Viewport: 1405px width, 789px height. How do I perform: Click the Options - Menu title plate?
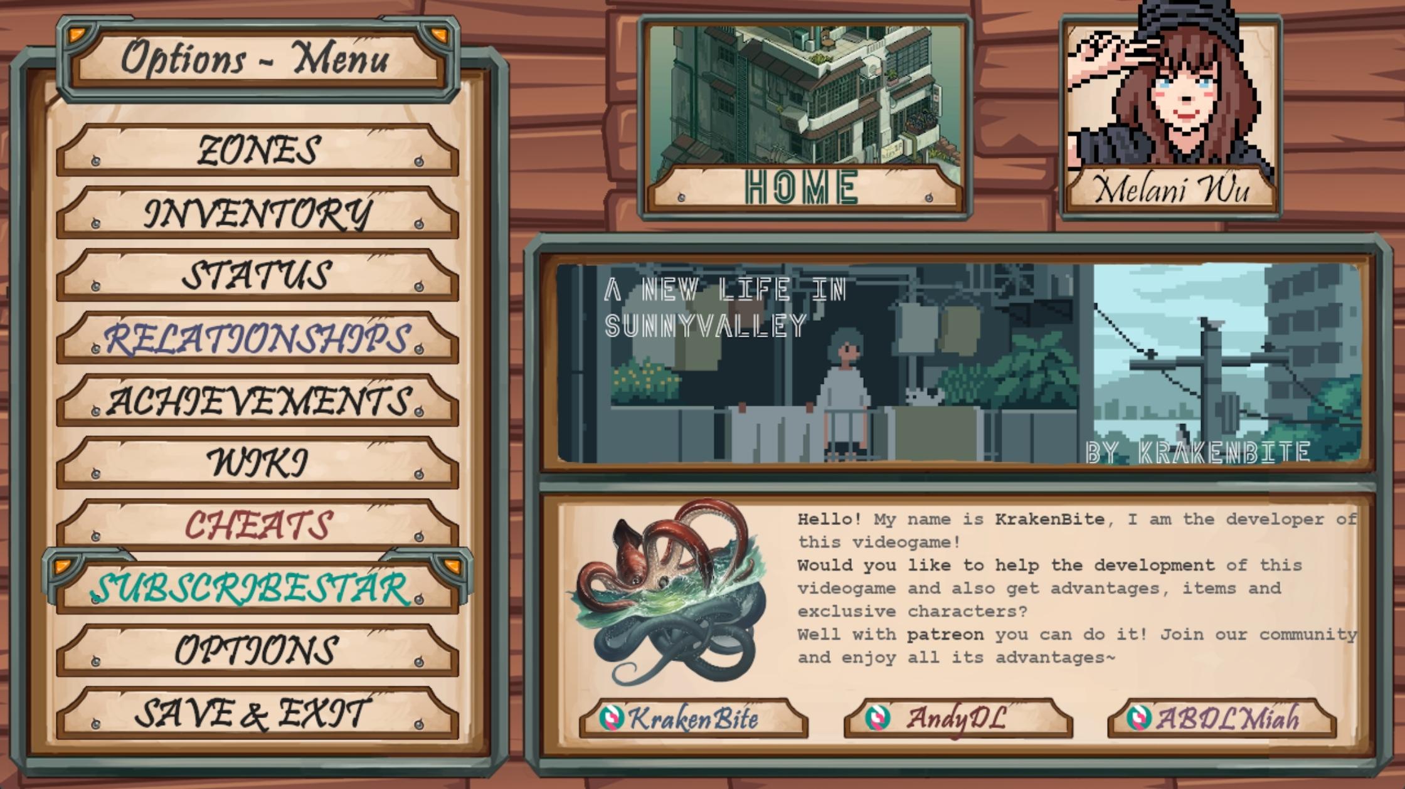coord(257,59)
